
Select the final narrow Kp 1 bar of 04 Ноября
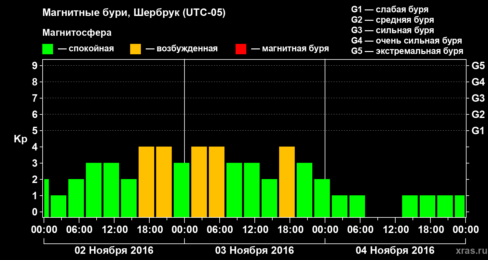pos(460,206)
